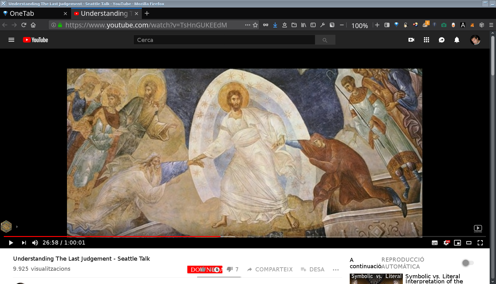
Task: Zoom in with plus button
Action: (377, 25)
